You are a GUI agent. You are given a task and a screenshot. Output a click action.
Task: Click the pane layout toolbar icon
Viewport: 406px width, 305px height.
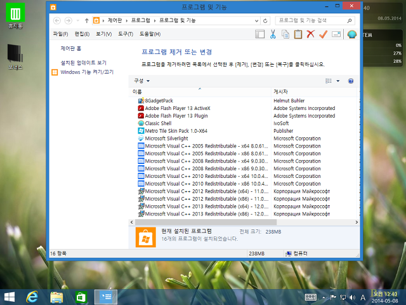(259, 34)
